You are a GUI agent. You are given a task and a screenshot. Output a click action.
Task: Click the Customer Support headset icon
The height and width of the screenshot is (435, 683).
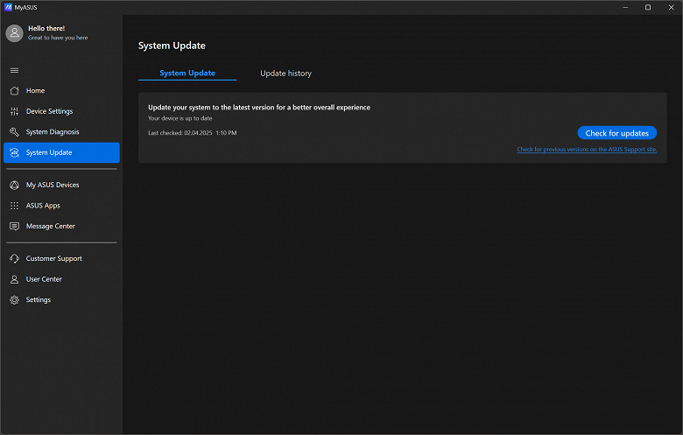(x=14, y=258)
